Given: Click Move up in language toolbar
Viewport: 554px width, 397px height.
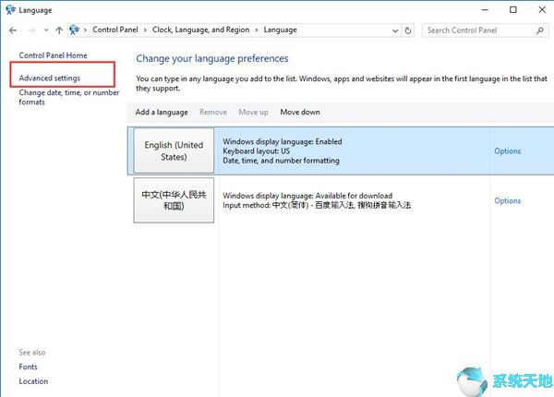Looking at the screenshot, I should (x=253, y=112).
